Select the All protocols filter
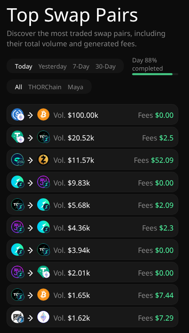Screen dimensions: 189x333 (19, 87)
